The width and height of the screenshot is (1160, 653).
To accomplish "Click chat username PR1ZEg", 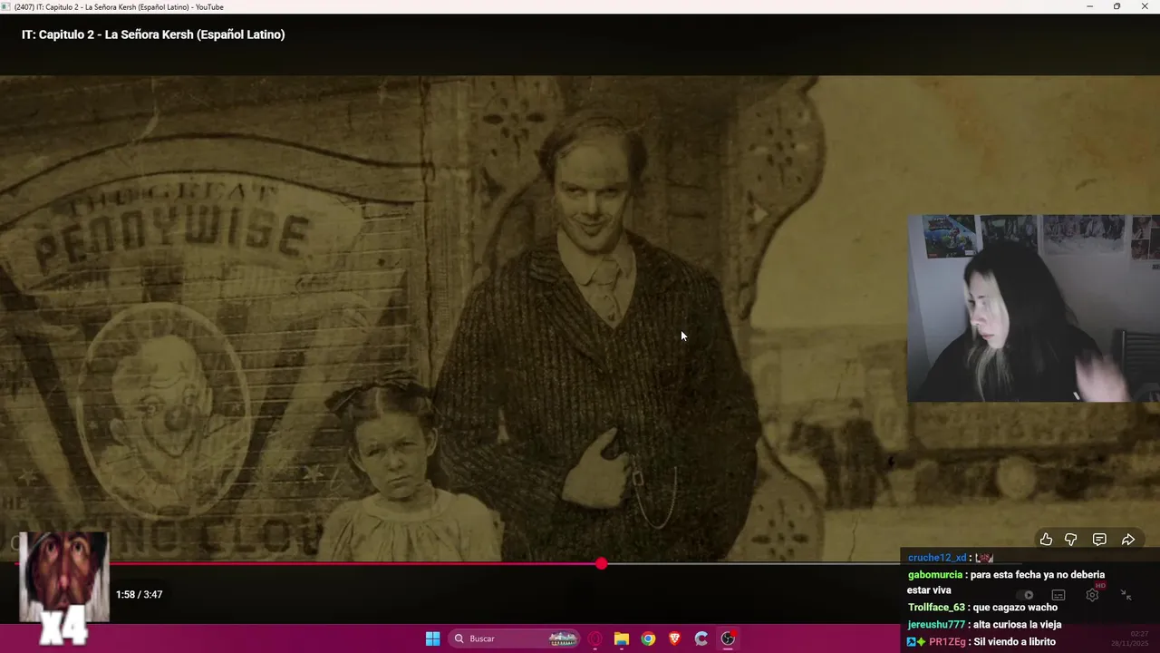I will [x=947, y=641].
